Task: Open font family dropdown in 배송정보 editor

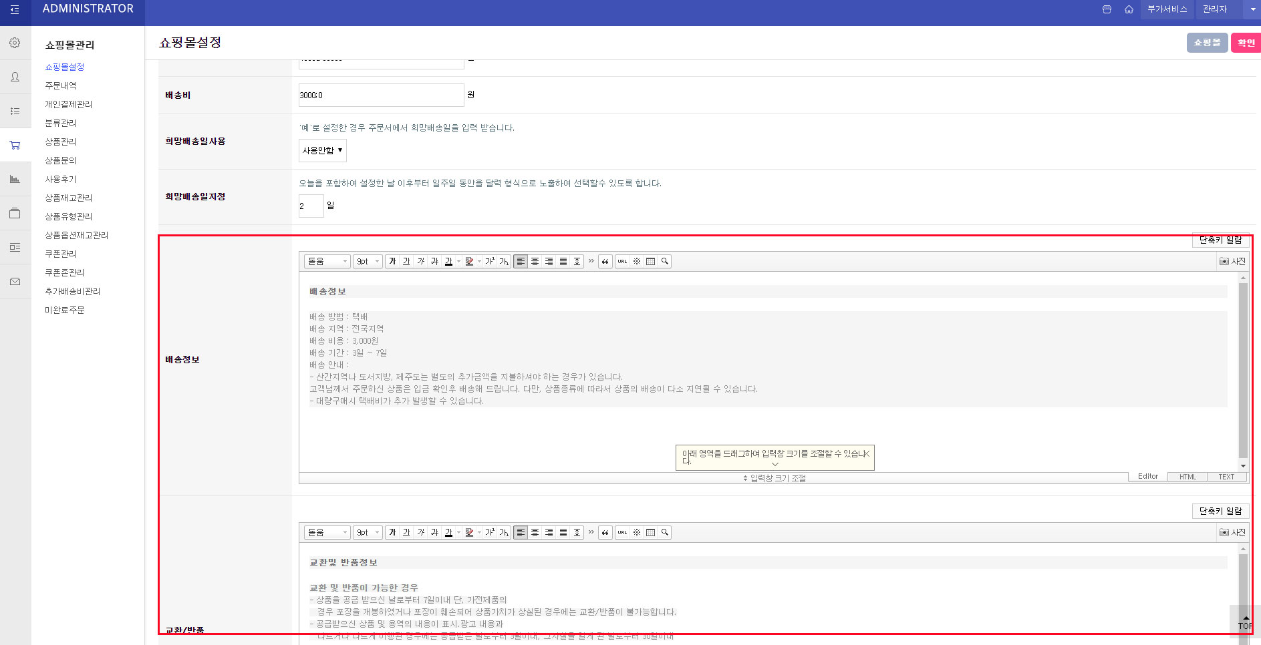Action: click(327, 261)
